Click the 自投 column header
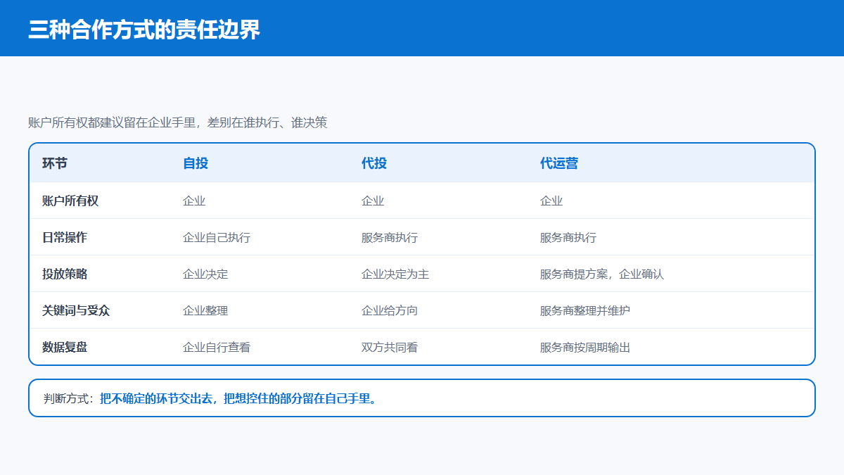This screenshot has width=844, height=475. (196, 163)
